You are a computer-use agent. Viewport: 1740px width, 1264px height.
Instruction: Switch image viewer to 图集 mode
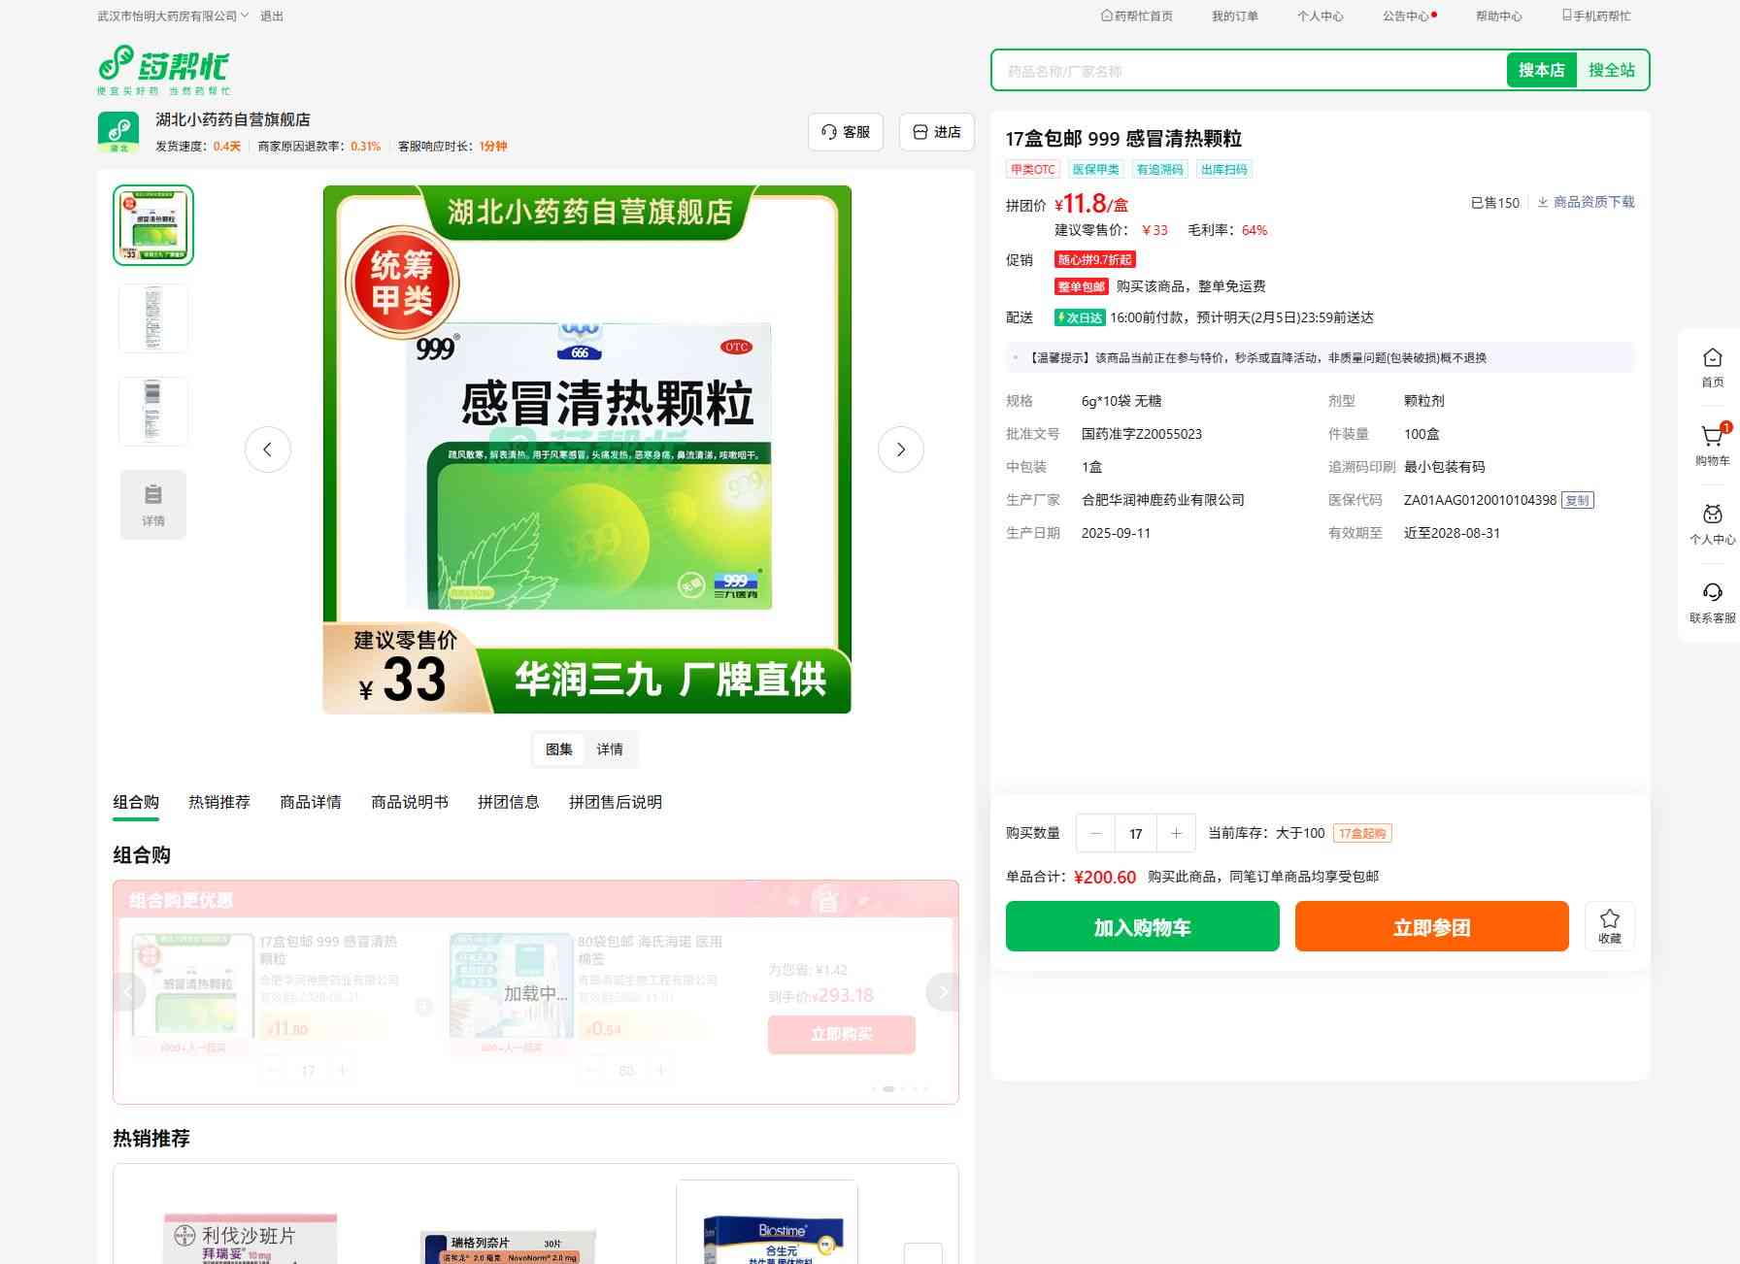click(559, 749)
